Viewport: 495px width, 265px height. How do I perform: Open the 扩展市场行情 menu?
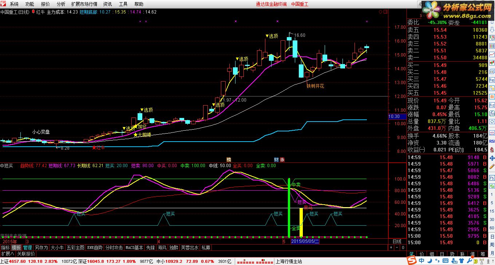pyautogui.click(x=84, y=4)
